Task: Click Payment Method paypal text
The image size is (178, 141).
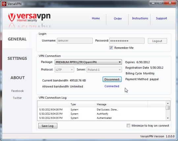Action: pyautogui.click(x=142, y=79)
